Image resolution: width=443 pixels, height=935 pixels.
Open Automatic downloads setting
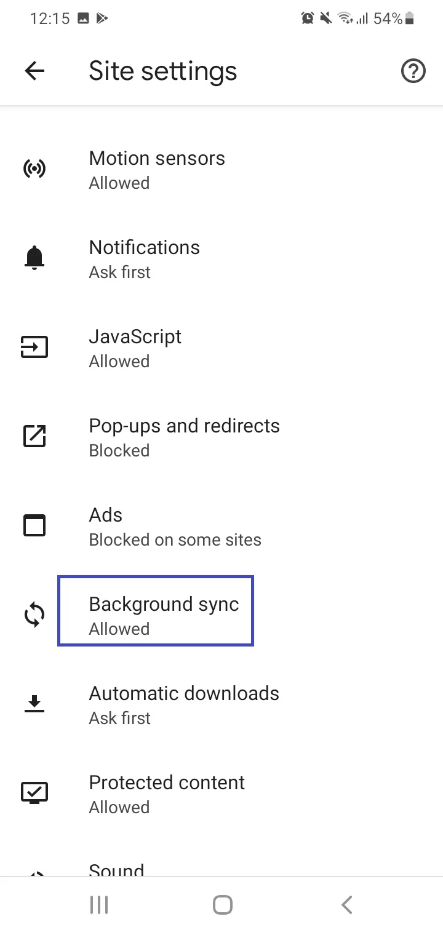pos(221,704)
